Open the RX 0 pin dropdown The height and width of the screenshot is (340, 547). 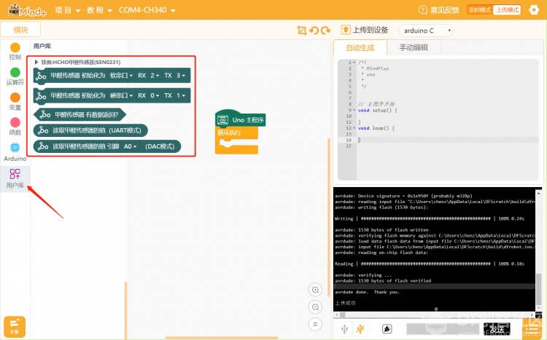tap(154, 95)
